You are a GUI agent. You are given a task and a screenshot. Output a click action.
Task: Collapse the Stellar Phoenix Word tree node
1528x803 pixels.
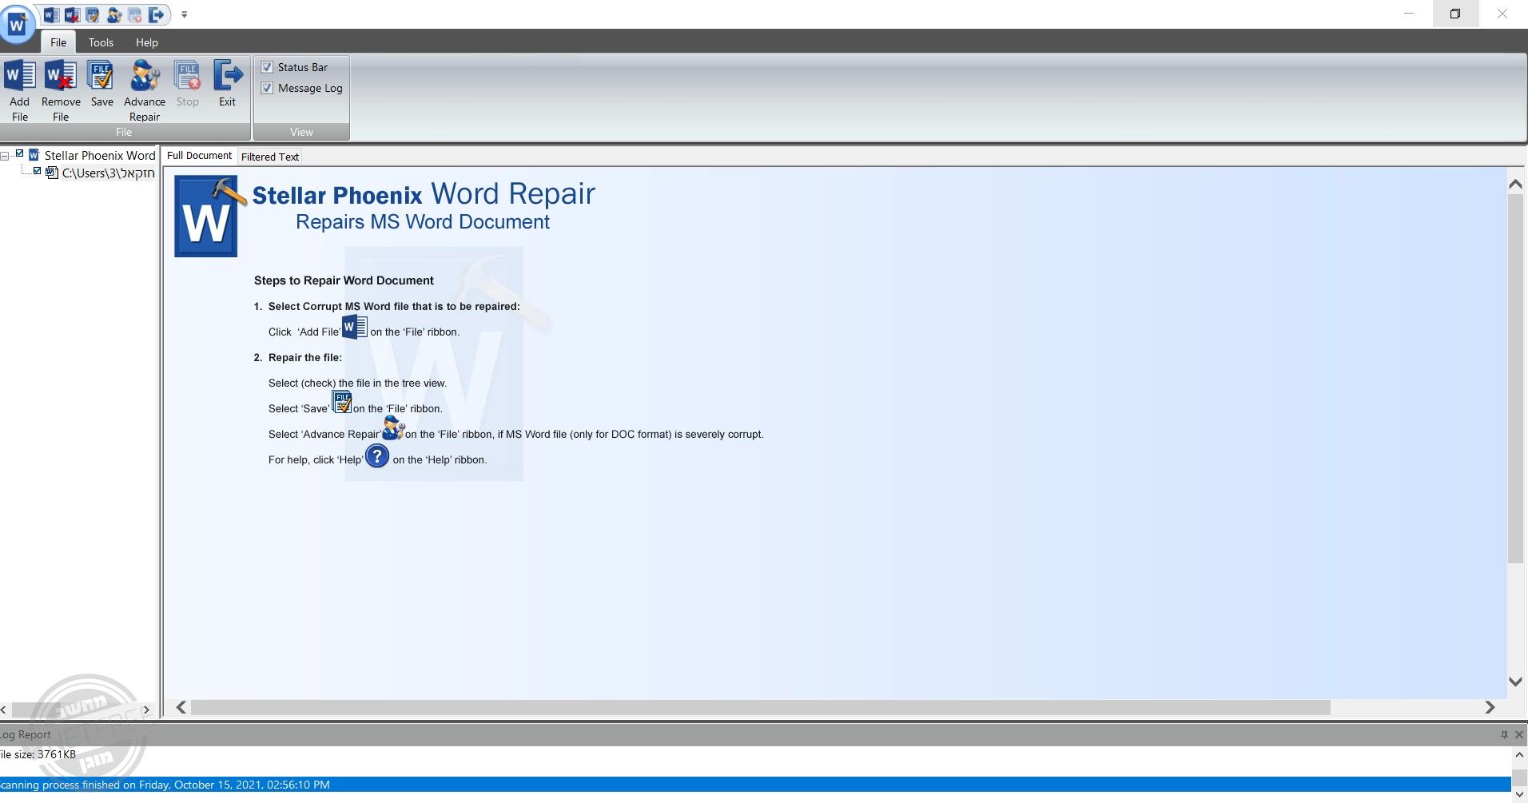(x=5, y=156)
